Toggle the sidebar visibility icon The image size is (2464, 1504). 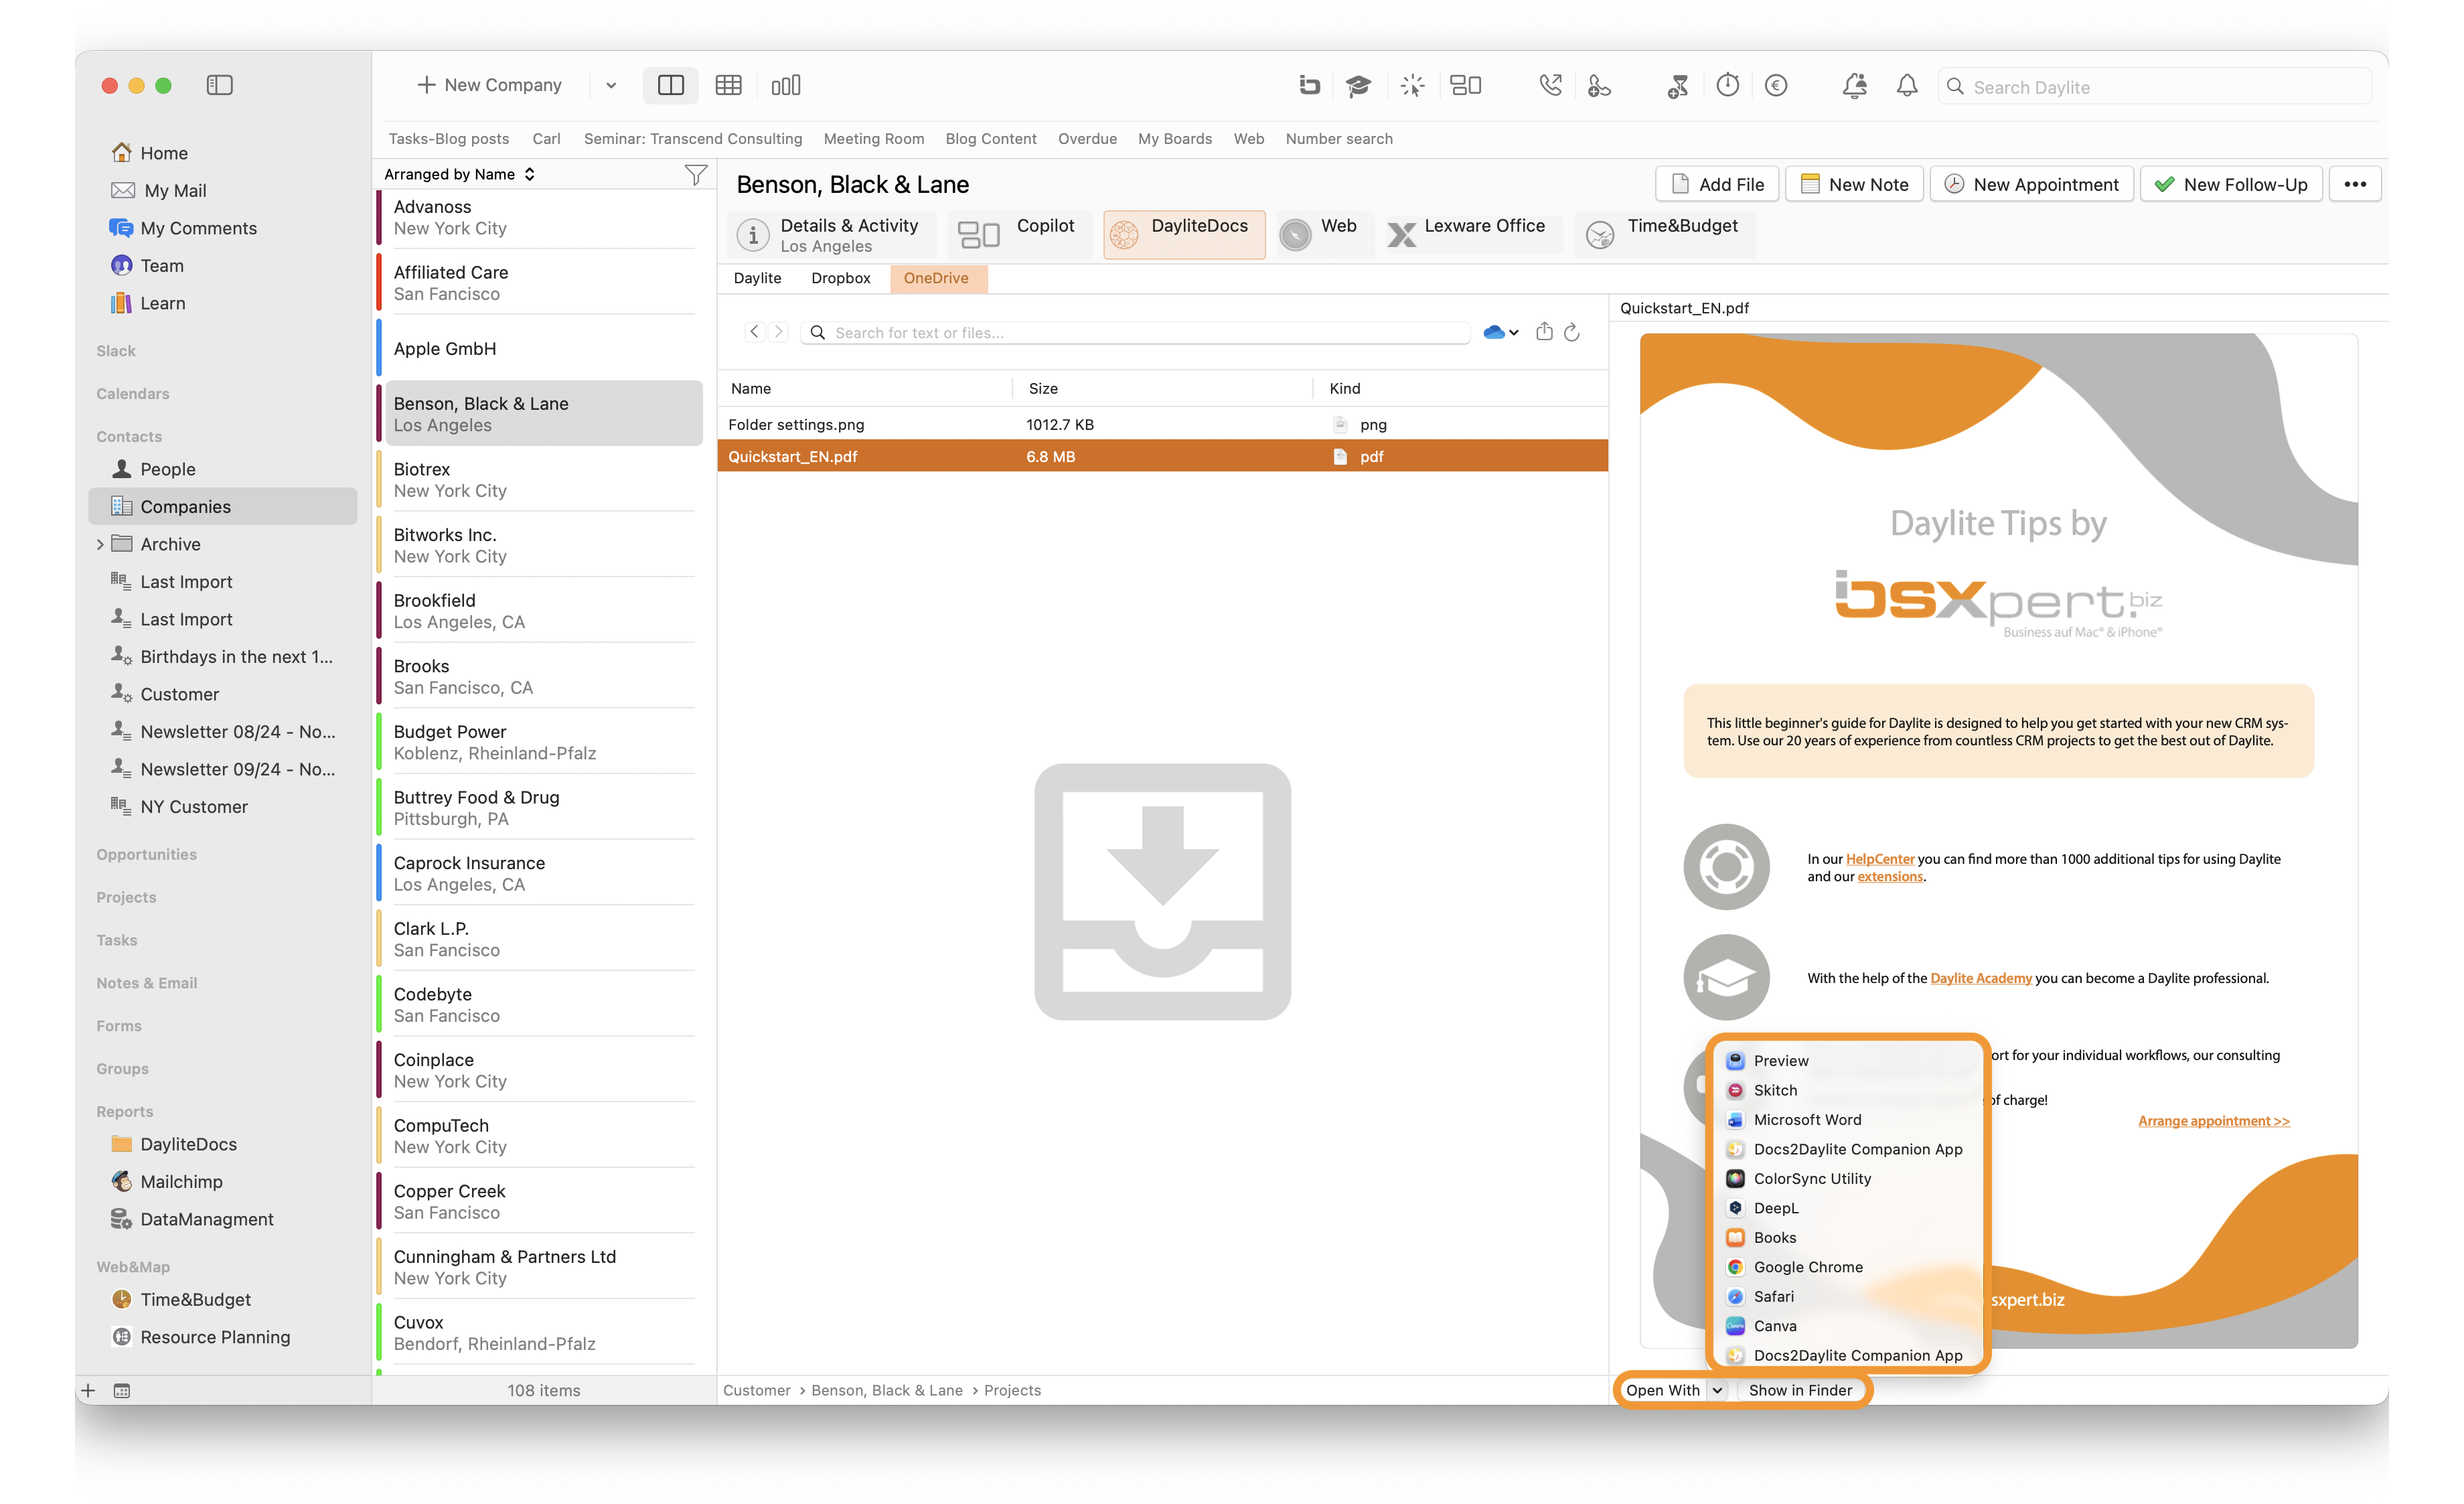coord(219,85)
